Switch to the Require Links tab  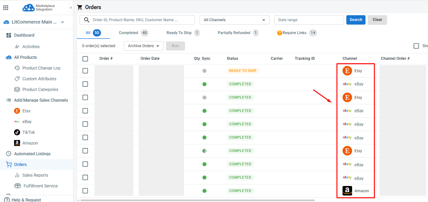(297, 33)
